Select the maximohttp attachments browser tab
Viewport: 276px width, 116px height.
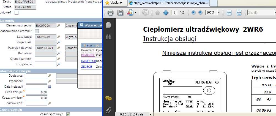click(x=168, y=3)
